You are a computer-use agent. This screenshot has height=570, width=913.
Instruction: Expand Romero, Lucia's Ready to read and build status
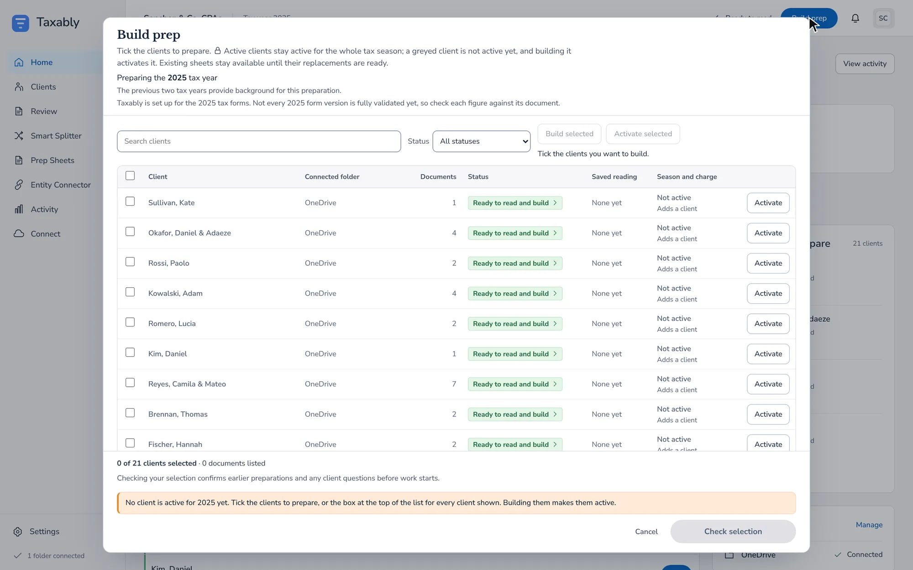[x=515, y=324]
